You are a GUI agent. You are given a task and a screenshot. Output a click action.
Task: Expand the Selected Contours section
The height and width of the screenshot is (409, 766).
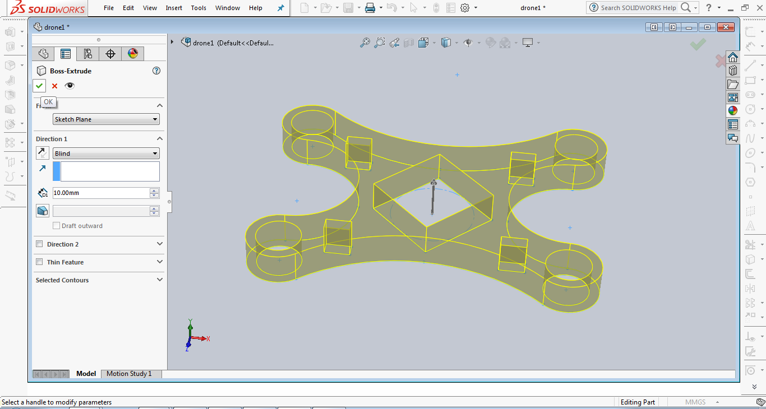click(160, 280)
